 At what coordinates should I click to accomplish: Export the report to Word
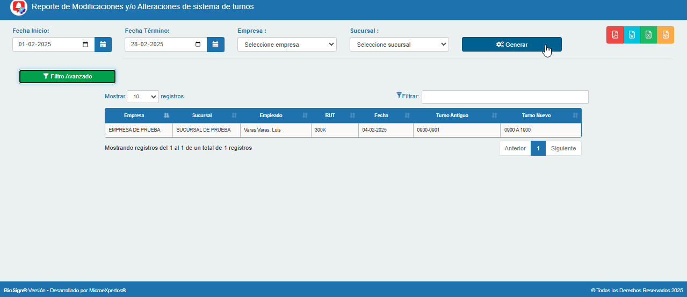pos(632,35)
